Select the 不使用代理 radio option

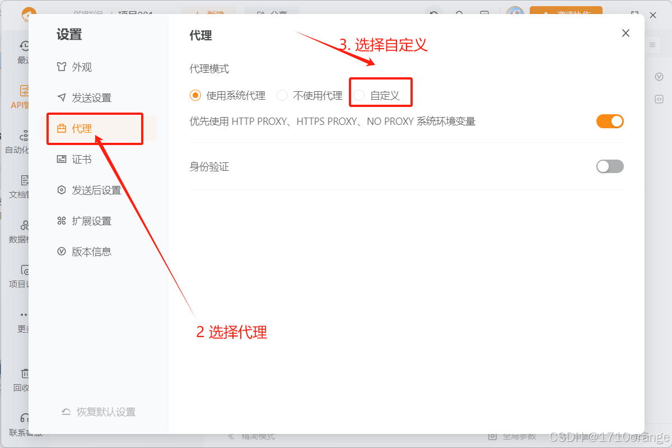310,96
